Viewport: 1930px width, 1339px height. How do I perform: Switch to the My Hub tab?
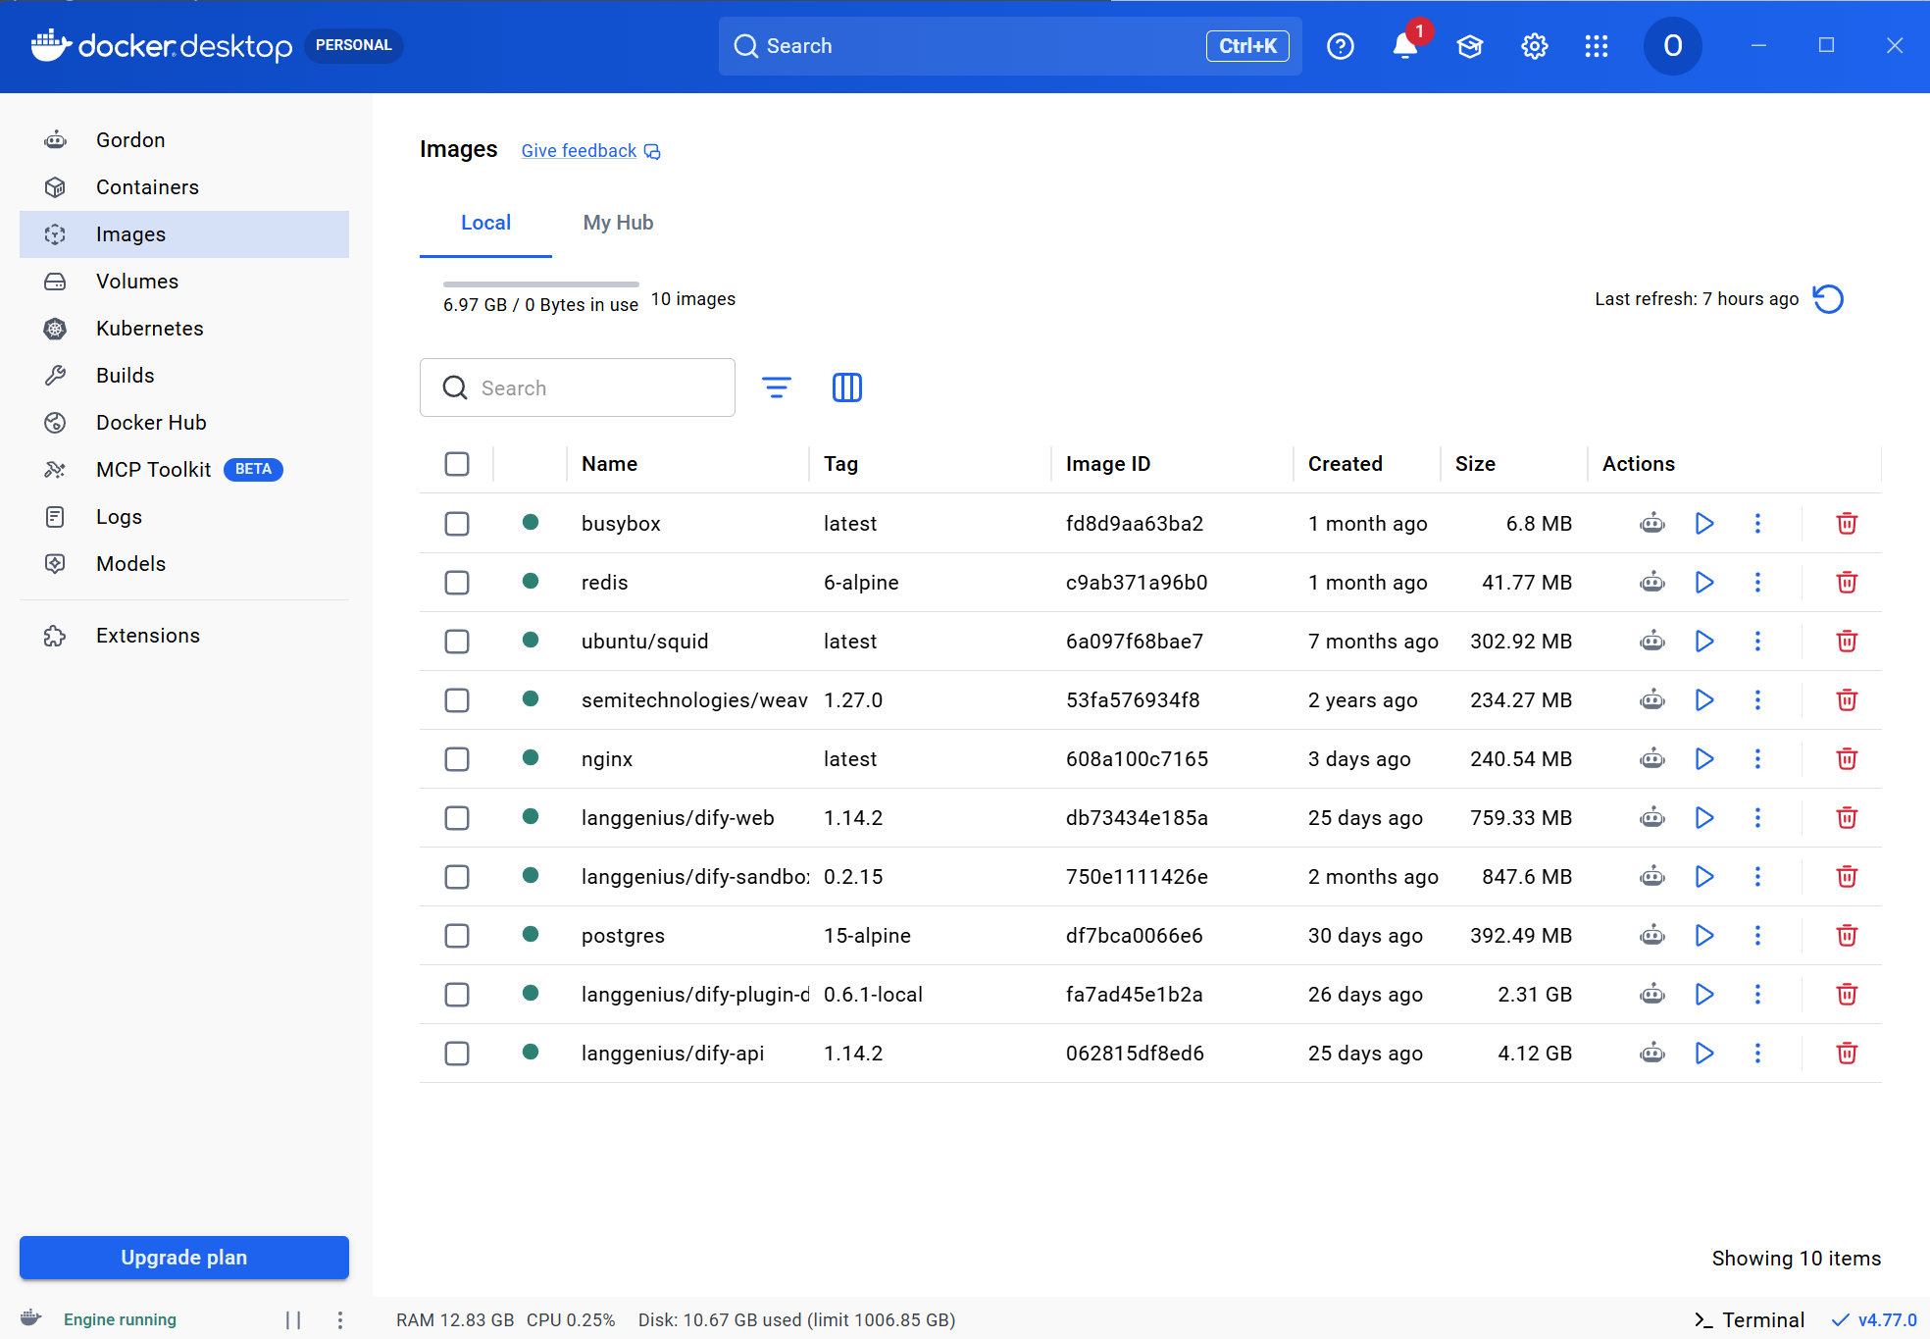point(618,223)
